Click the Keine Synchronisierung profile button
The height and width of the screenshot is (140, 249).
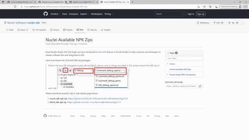231,7
